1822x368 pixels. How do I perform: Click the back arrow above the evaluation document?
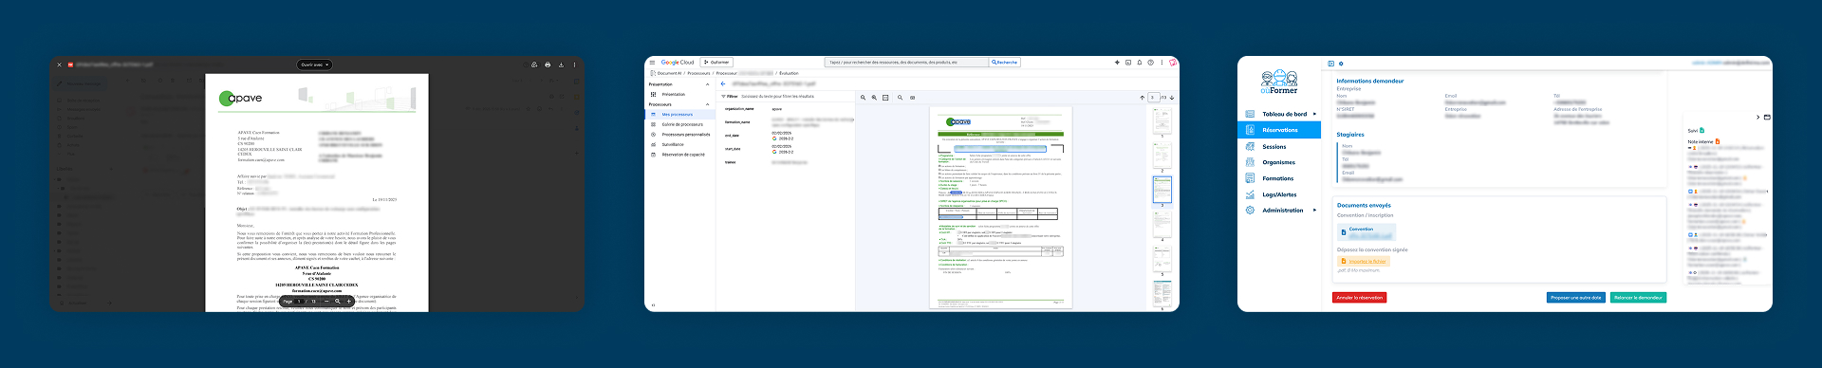click(x=723, y=83)
